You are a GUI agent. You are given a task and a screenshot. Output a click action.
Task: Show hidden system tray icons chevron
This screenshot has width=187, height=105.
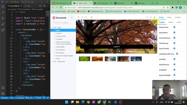(x=153, y=102)
